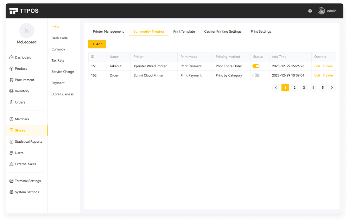The height and width of the screenshot is (222, 349).
Task: Click the Users icon
Action: [x=11, y=153]
